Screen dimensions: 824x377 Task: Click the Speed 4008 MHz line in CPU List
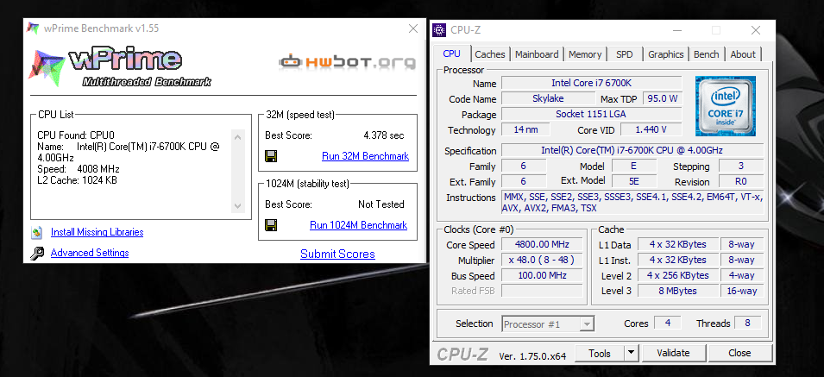click(79, 169)
